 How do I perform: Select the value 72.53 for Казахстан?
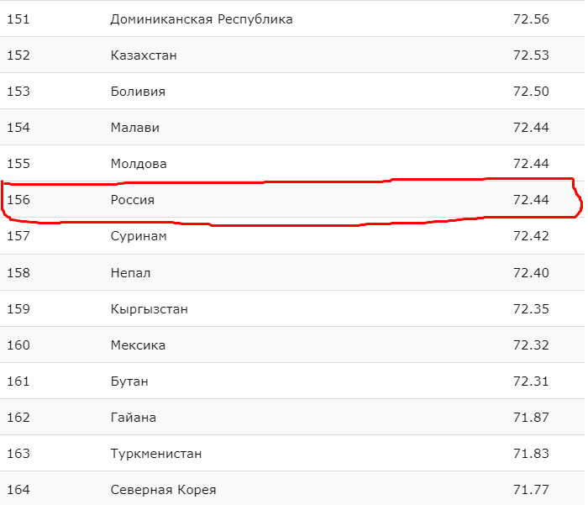click(531, 55)
